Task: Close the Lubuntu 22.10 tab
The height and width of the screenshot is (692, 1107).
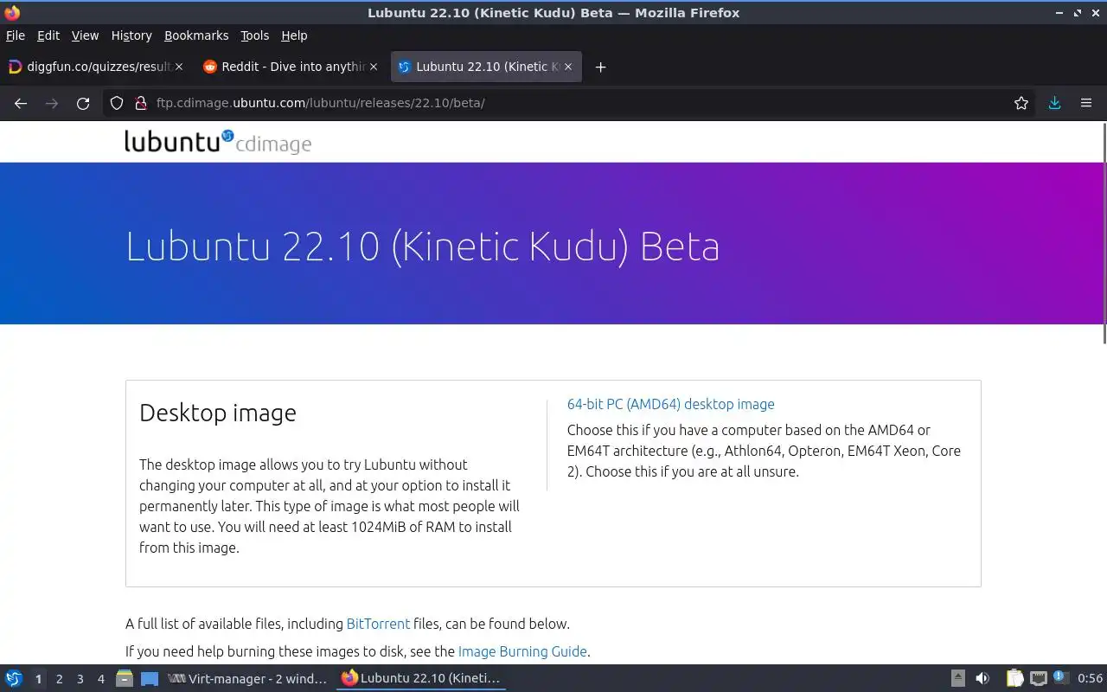Action: coord(568,67)
